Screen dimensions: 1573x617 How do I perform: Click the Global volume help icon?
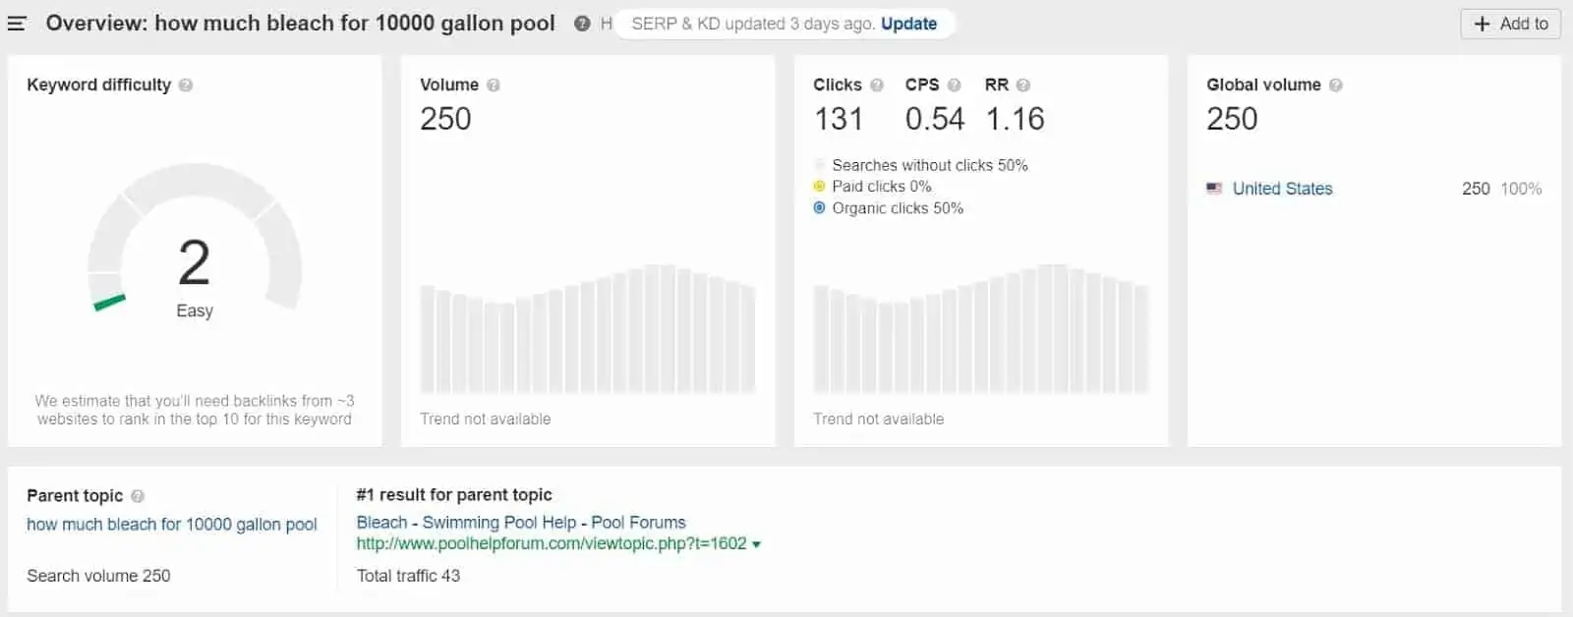(x=1335, y=85)
